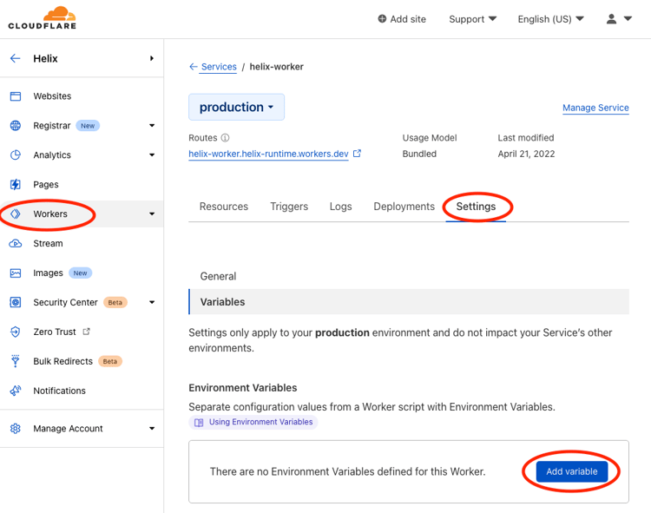The height and width of the screenshot is (513, 651).
Task: Switch to the Logs tab
Action: [341, 207]
